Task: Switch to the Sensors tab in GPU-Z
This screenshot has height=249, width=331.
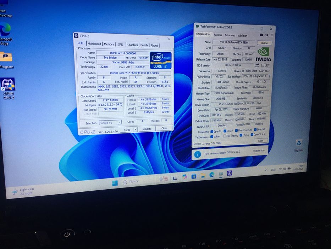Action: [x=218, y=35]
